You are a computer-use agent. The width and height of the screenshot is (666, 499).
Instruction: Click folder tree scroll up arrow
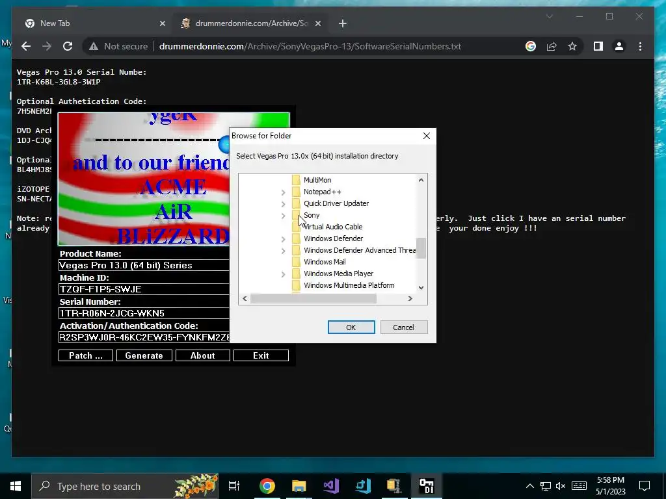421,180
